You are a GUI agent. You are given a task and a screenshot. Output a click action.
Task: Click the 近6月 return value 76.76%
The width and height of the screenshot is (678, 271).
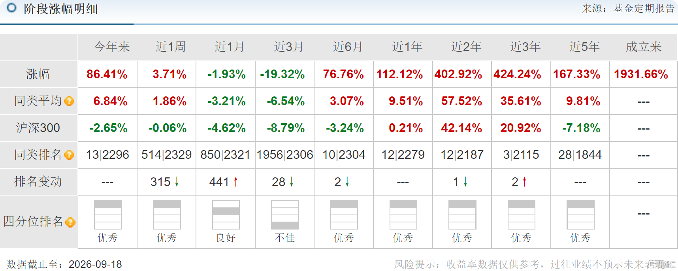click(x=343, y=74)
